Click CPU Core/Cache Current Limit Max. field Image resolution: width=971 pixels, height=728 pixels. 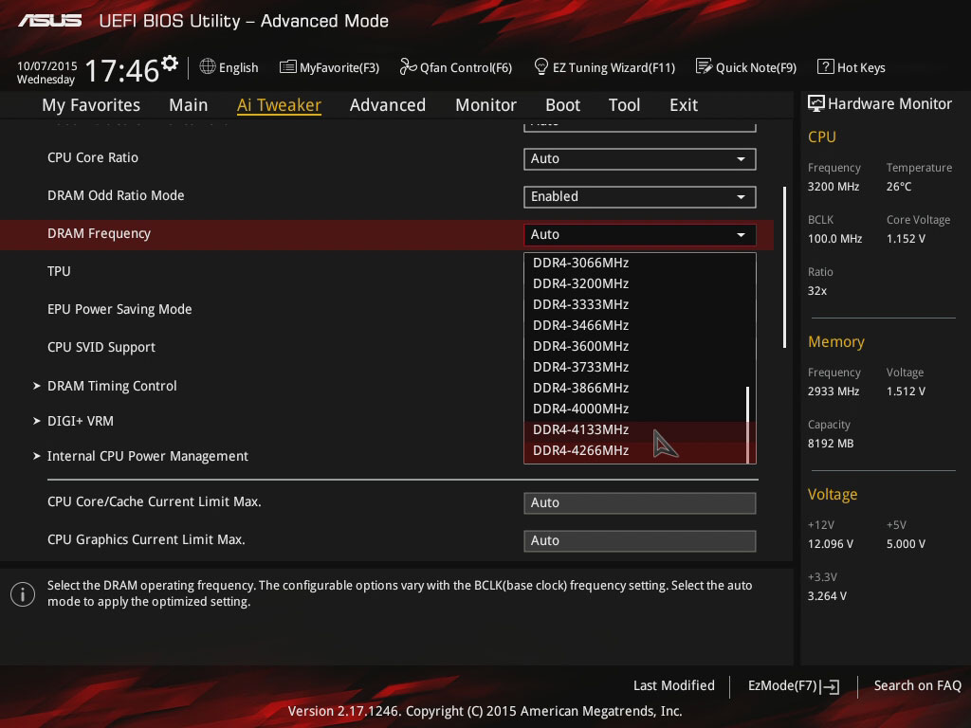click(x=640, y=503)
